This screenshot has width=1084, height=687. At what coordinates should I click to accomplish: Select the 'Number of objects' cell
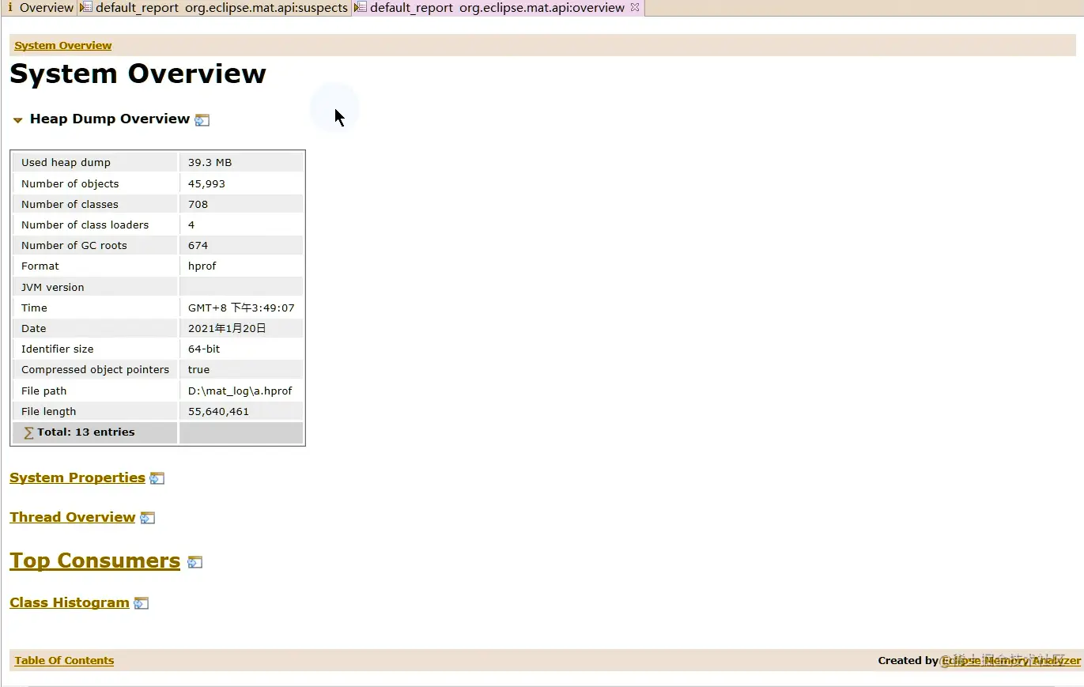[96, 183]
